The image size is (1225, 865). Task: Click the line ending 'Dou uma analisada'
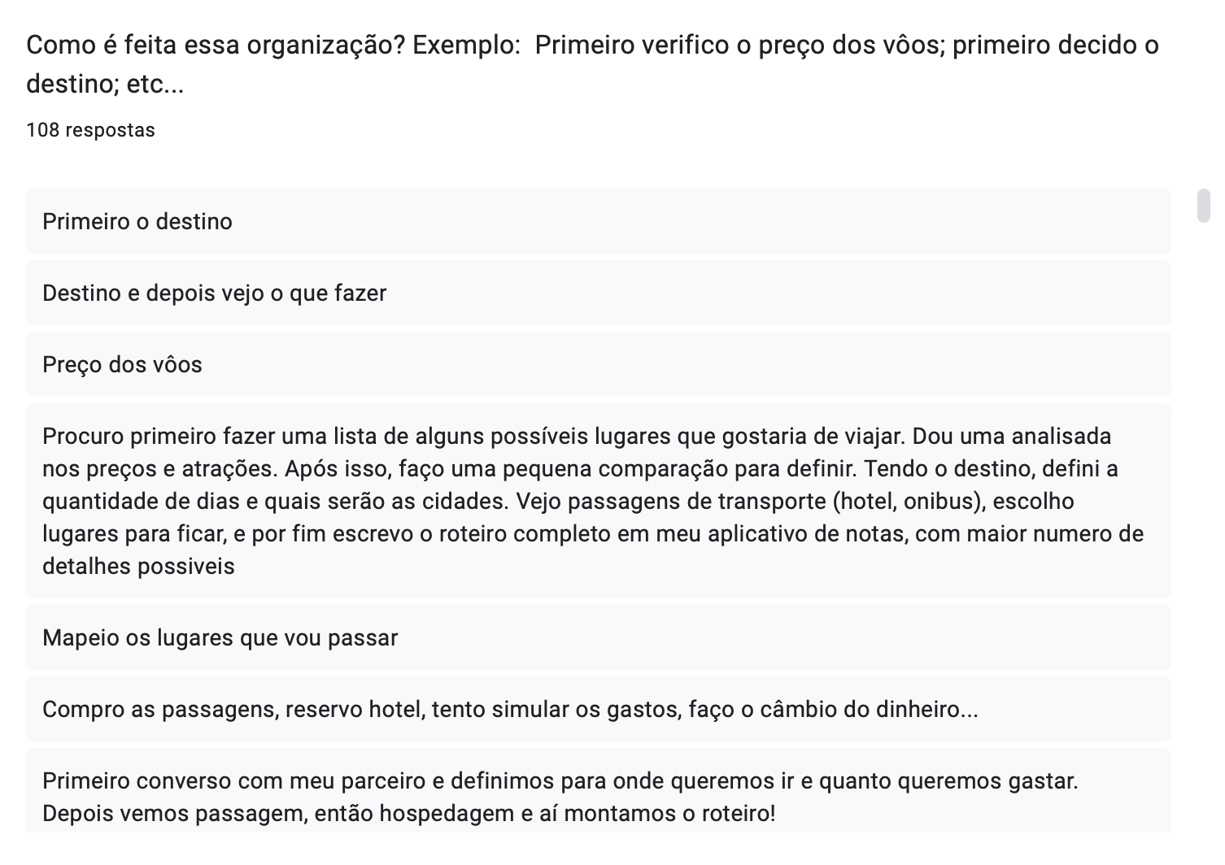coord(577,437)
